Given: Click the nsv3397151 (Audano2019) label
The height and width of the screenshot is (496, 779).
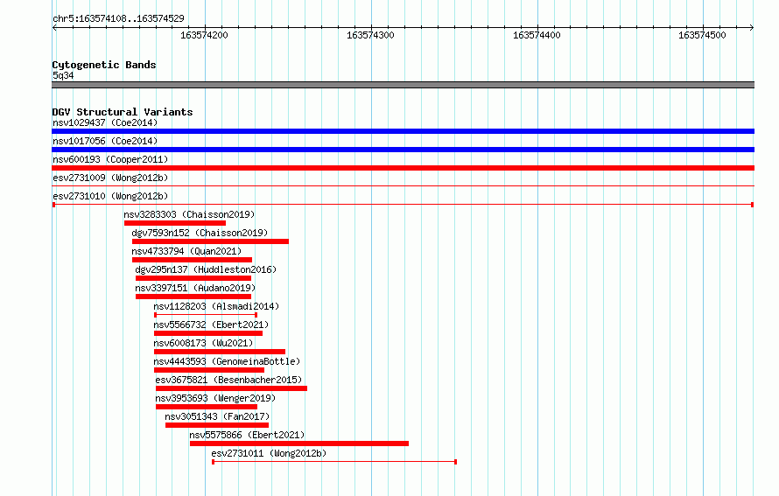Looking at the screenshot, I should point(195,288).
